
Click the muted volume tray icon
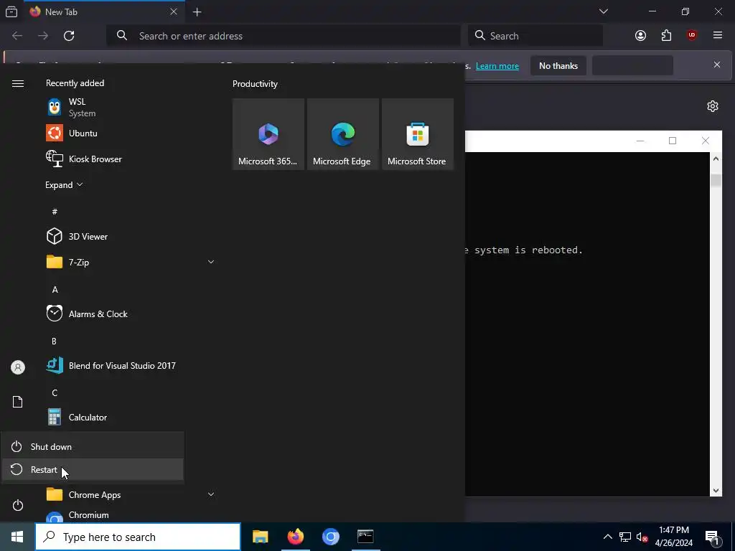(642, 537)
